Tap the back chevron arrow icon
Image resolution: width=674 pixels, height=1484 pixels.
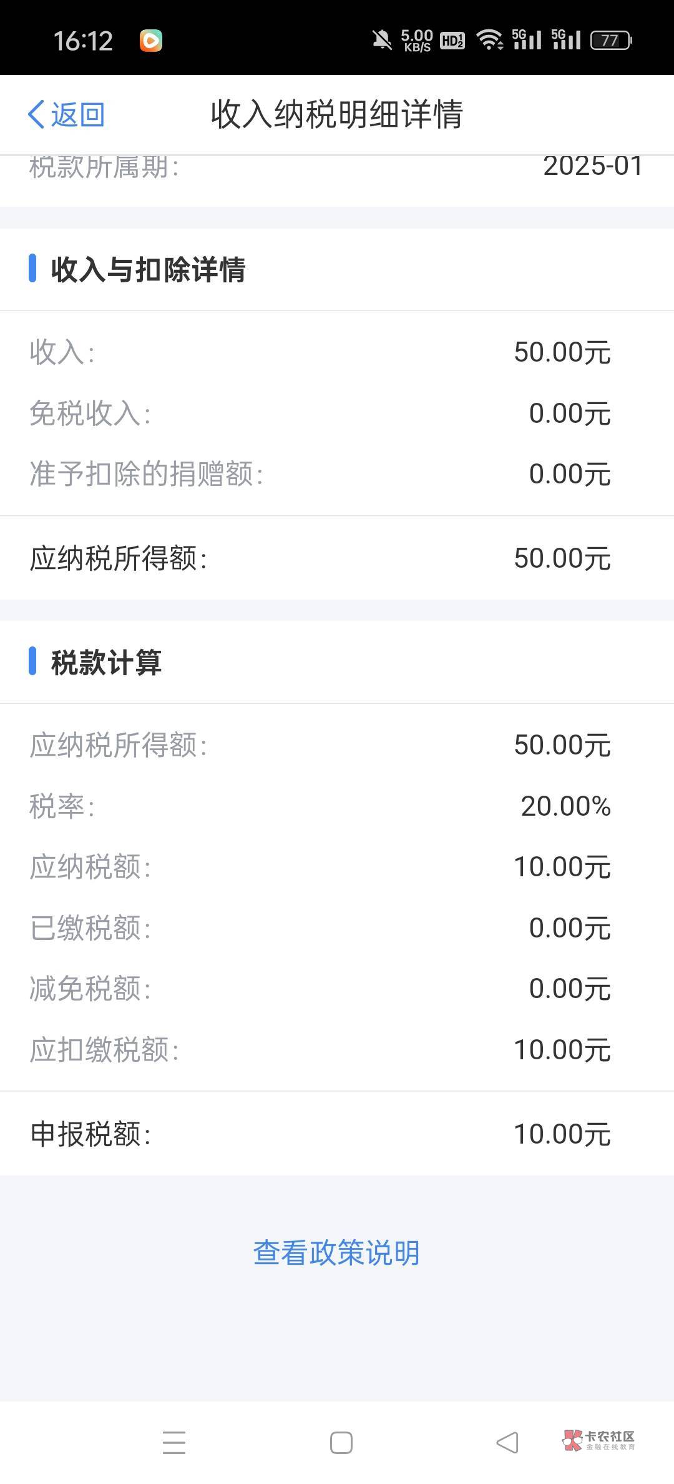36,114
